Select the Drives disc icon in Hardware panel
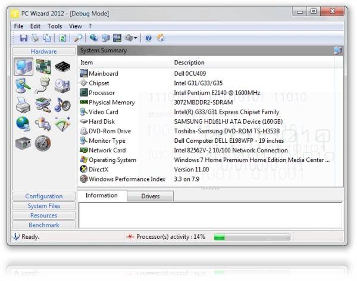This screenshot has height=281, width=357. pyautogui.click(x=62, y=86)
